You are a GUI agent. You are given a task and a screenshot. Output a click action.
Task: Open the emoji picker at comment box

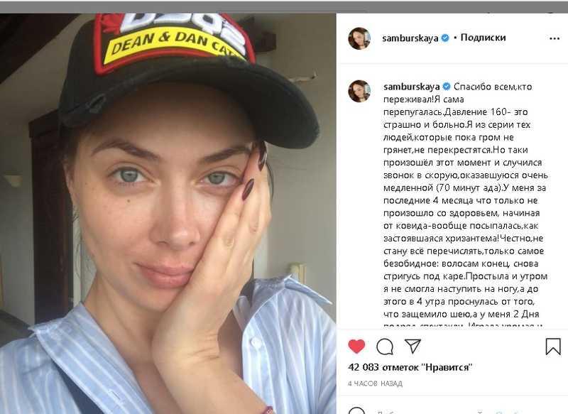pyautogui.click(x=357, y=411)
